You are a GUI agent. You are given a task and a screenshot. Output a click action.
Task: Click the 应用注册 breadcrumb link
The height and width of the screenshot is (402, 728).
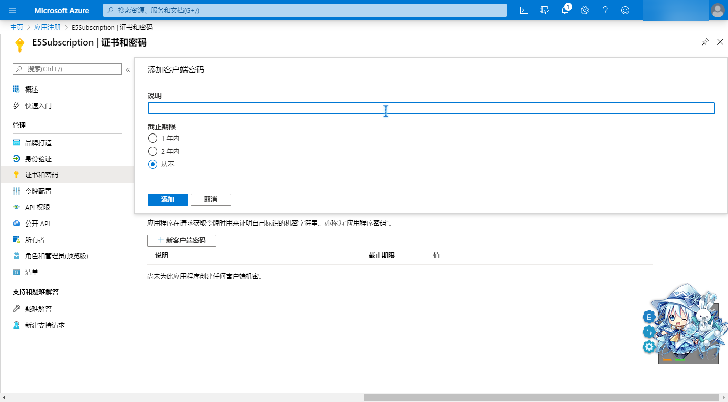pos(48,27)
